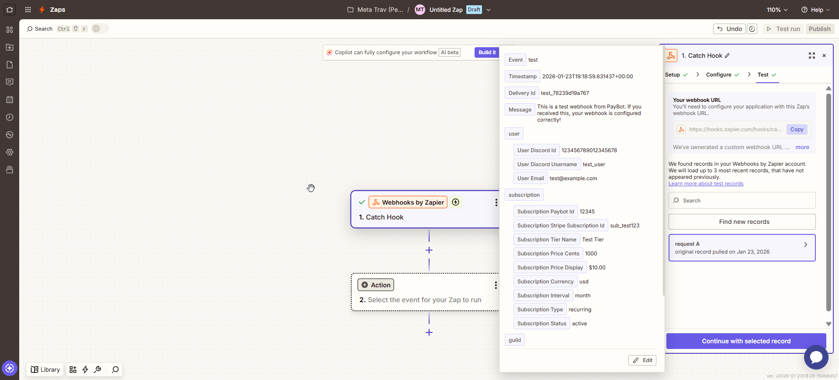Screen dimensions: 839x380
Task: Click the Undo button
Action: pyautogui.click(x=729, y=29)
